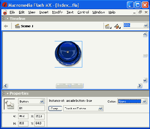150x129 pixels.
Task: Expand the Timeline panel
Action: 7,19
